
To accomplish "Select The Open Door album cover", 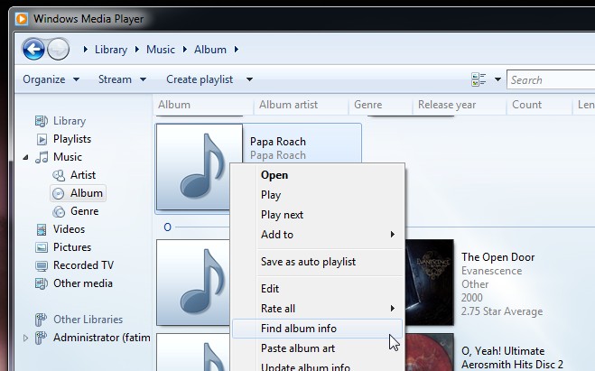I will (x=430, y=283).
